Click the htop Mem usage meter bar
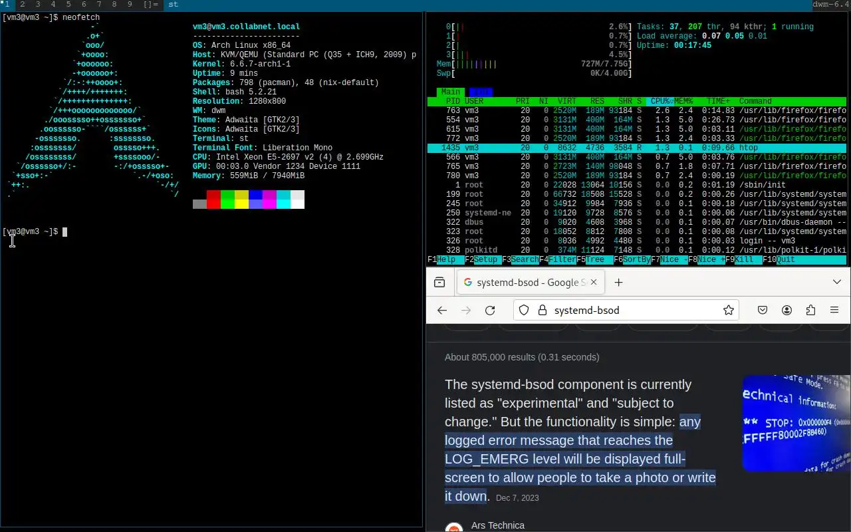The width and height of the screenshot is (851, 532). 534,64
